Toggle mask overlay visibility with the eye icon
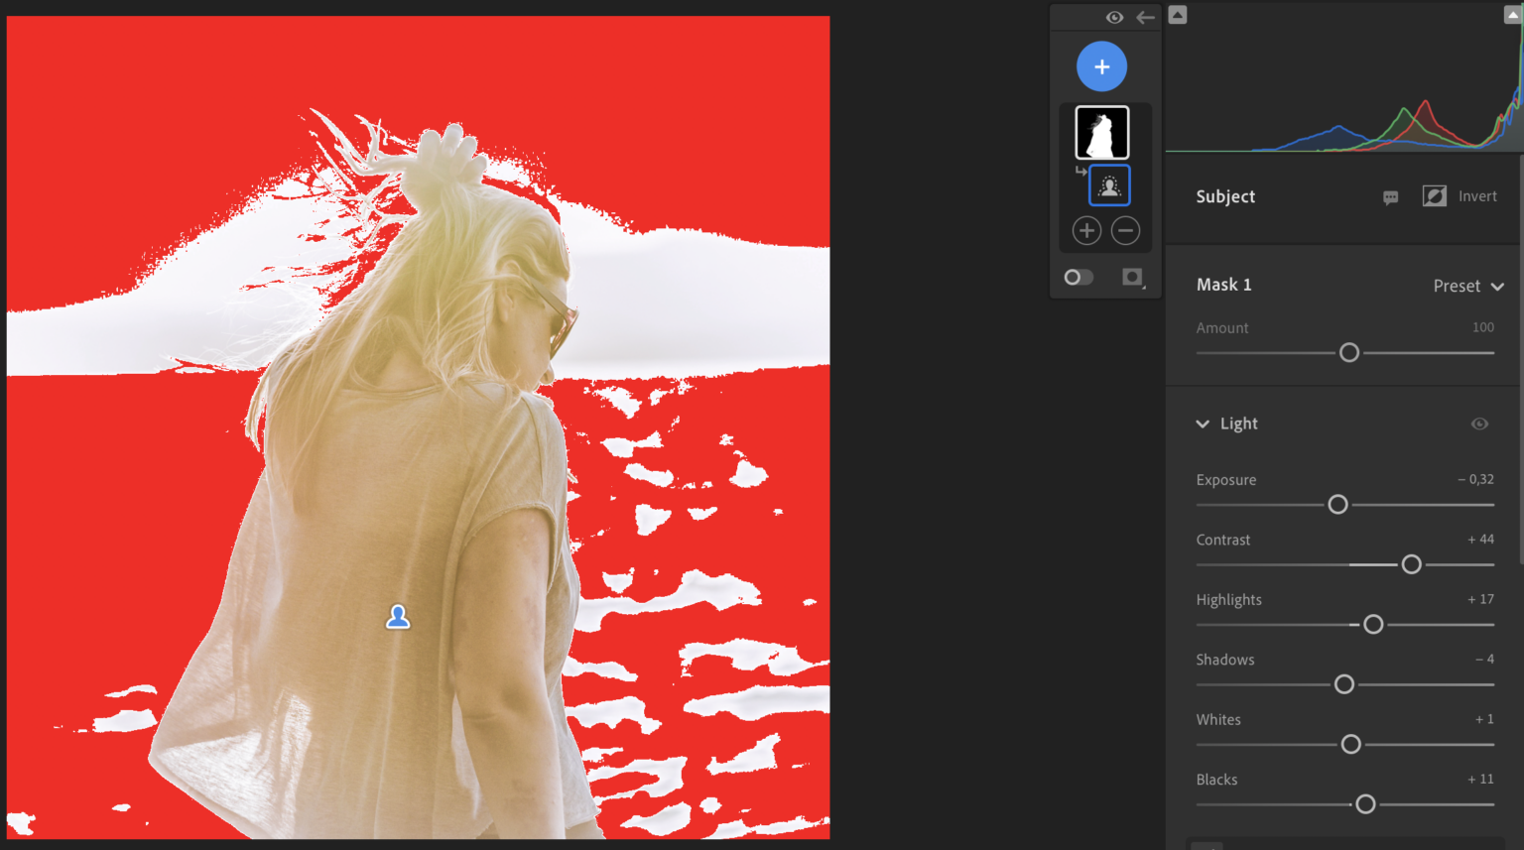Viewport: 1524px width, 850px height. tap(1115, 17)
